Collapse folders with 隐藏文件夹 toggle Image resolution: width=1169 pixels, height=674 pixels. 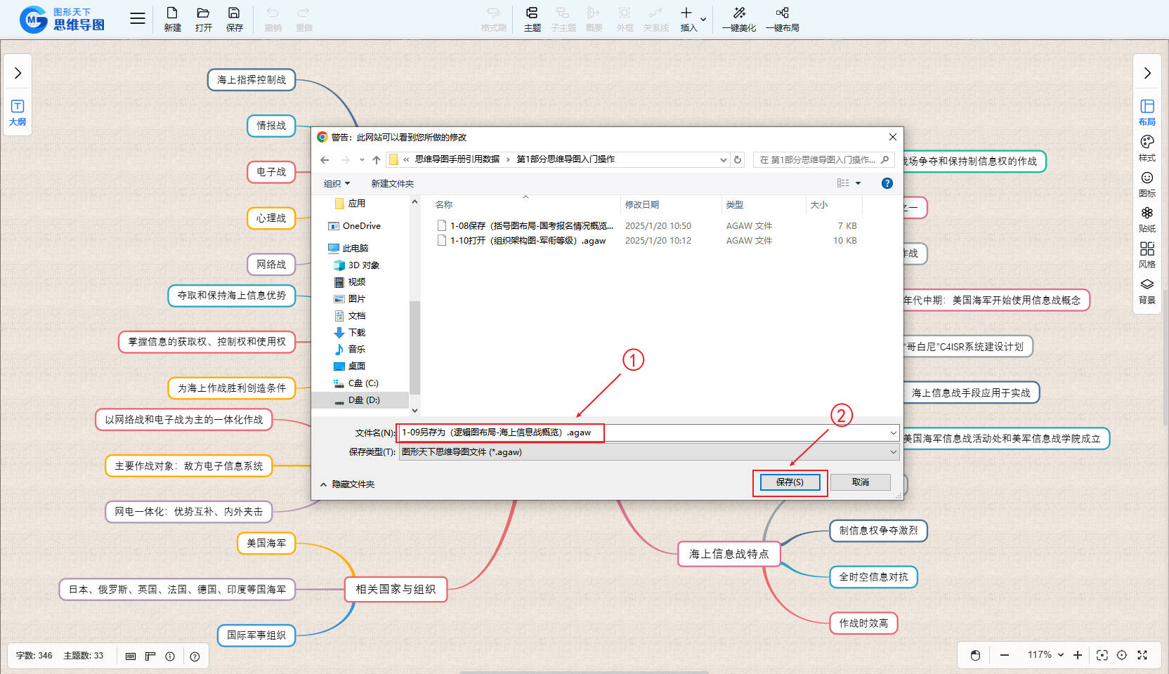[x=347, y=484]
